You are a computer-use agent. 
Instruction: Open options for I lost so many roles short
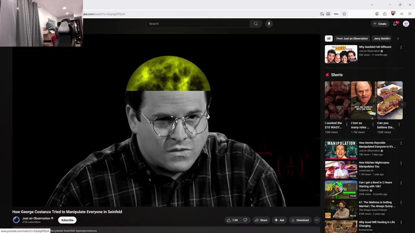click(373, 124)
